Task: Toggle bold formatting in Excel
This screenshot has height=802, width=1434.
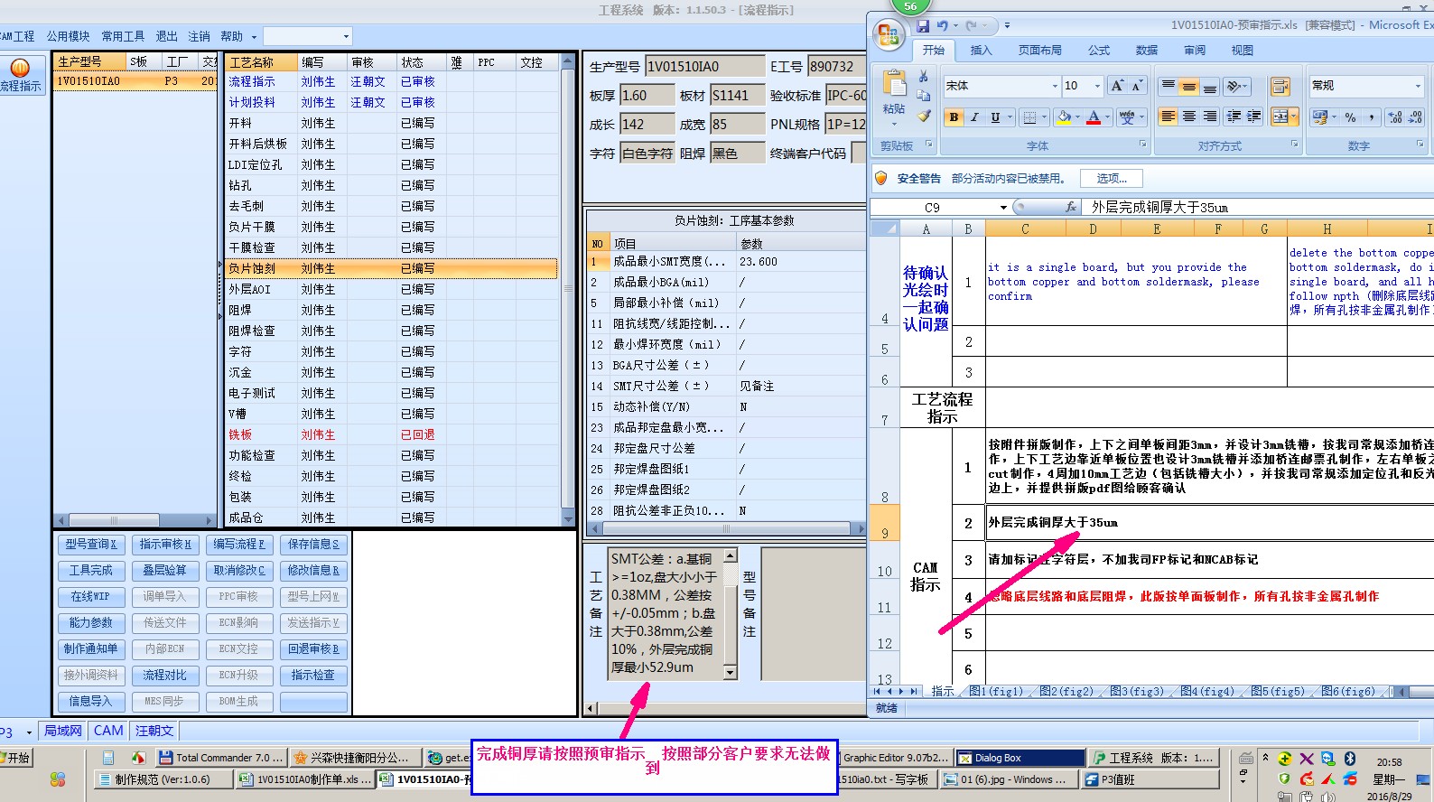Action: coord(954,117)
